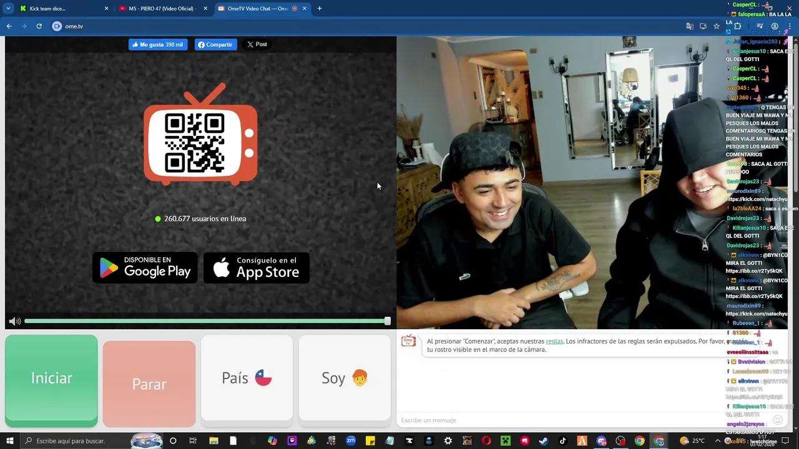This screenshot has height=449, width=799.
Task: Click the translate page icon
Action: coord(690,26)
